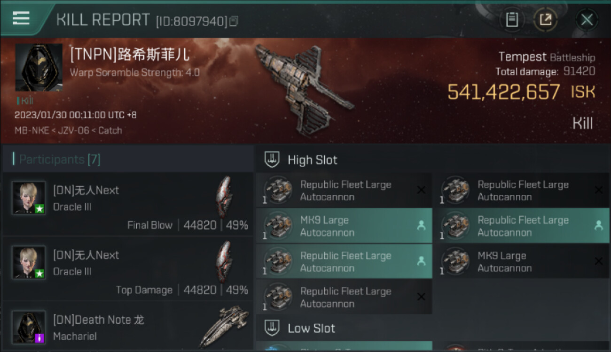Open the clipboard report icon

512,20
